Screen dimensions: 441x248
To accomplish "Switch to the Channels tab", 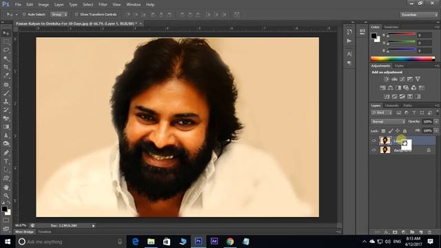I will pyautogui.click(x=391, y=105).
